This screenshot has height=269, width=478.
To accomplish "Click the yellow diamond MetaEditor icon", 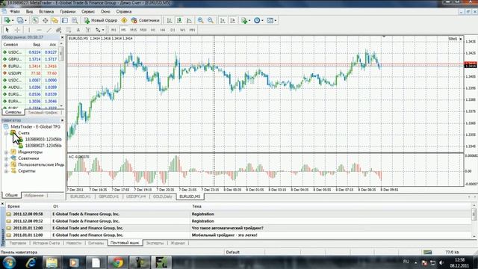I will coord(125,20).
